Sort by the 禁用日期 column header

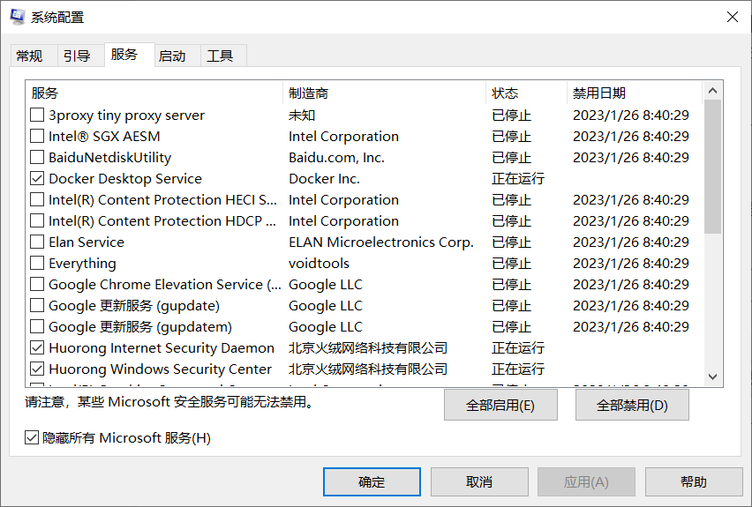coord(635,93)
